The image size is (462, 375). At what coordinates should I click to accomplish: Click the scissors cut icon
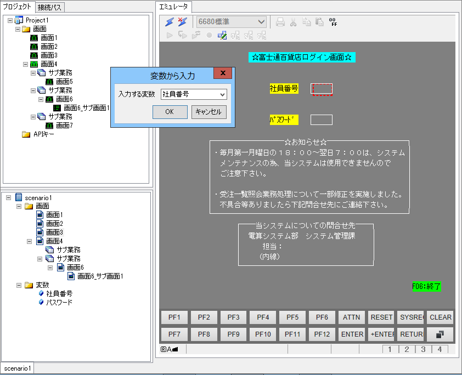[x=294, y=22]
